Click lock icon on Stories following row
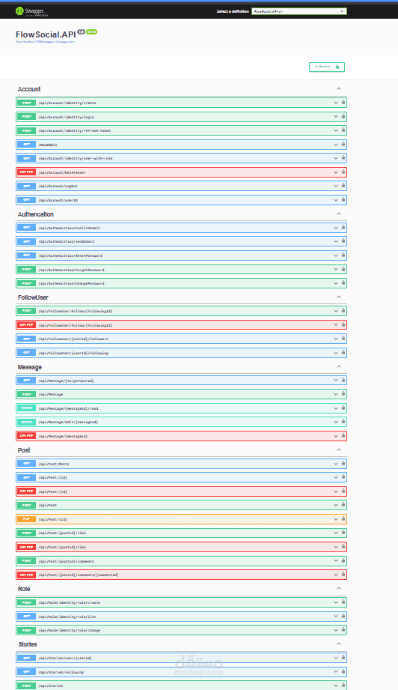The image size is (398, 690). click(343, 671)
